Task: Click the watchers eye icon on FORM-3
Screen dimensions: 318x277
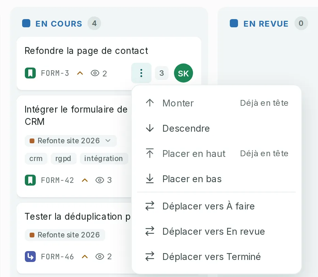Action: coord(95,73)
